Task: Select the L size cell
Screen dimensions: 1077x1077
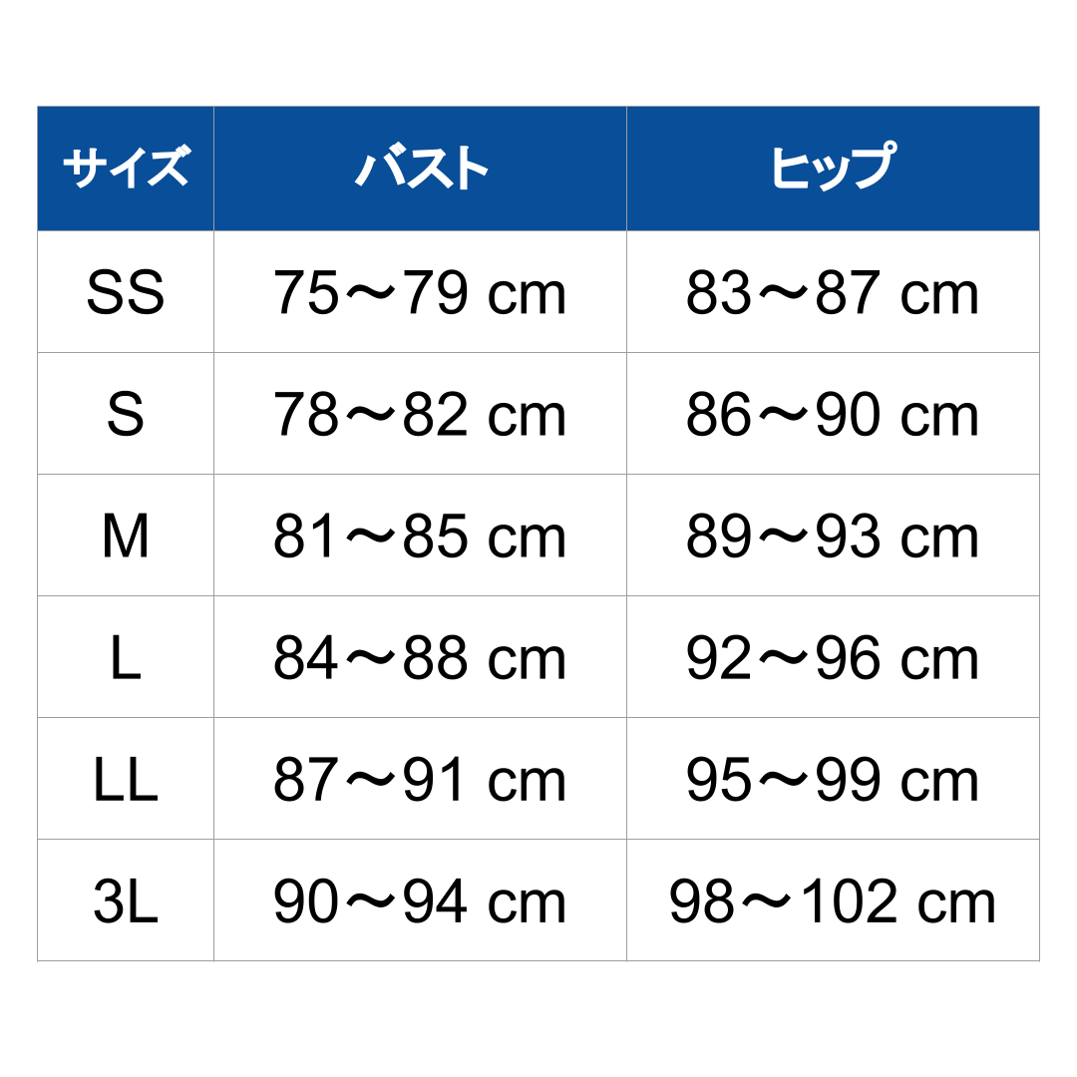Action: click(126, 658)
